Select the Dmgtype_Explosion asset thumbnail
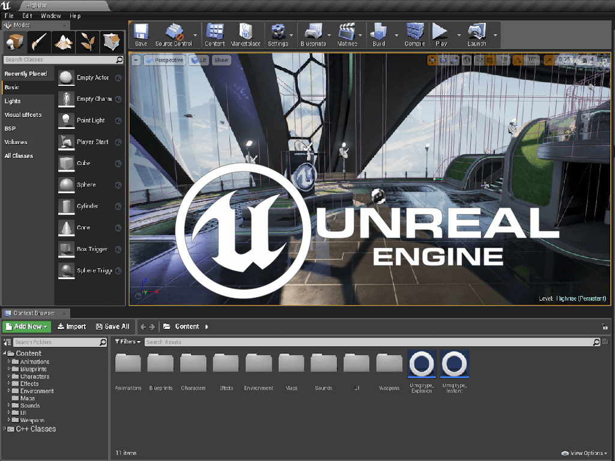Image resolution: width=615 pixels, height=461 pixels. click(x=422, y=365)
